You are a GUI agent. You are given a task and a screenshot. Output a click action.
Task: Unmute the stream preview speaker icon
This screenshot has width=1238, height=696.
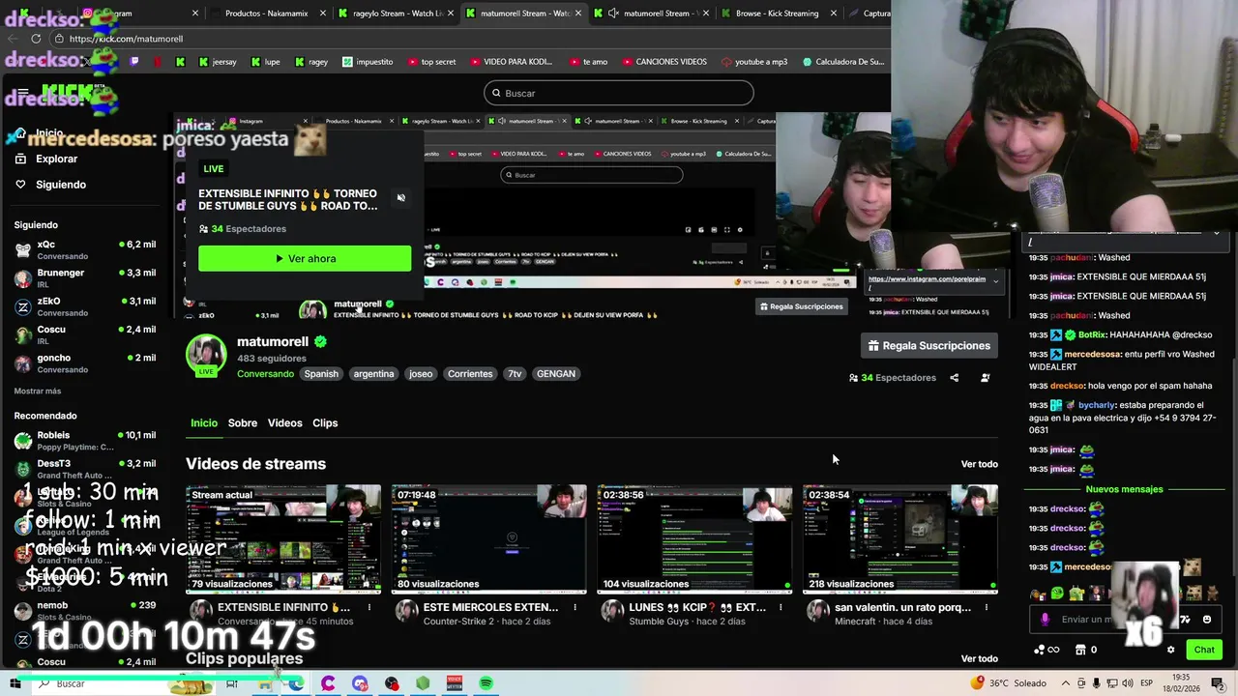(x=401, y=197)
